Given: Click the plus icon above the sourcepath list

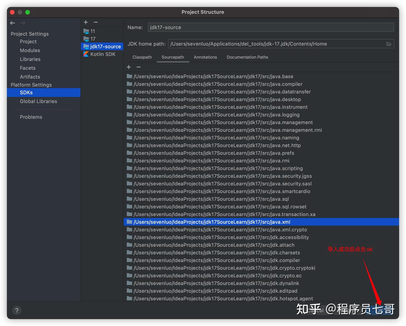Looking at the screenshot, I should tap(129, 67).
